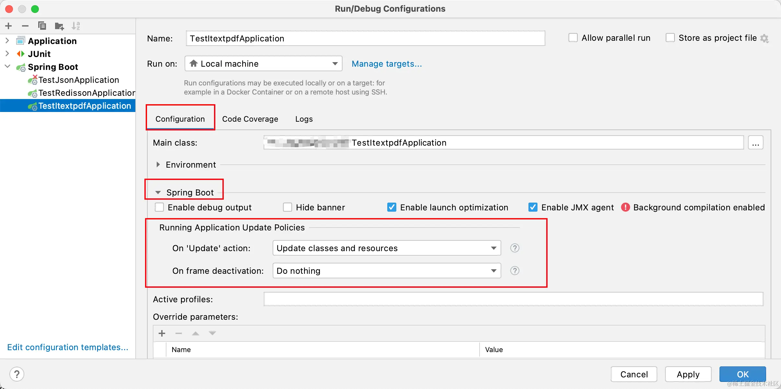Click the TestJsonApplication error icon
The height and width of the screenshot is (389, 781).
pos(32,80)
